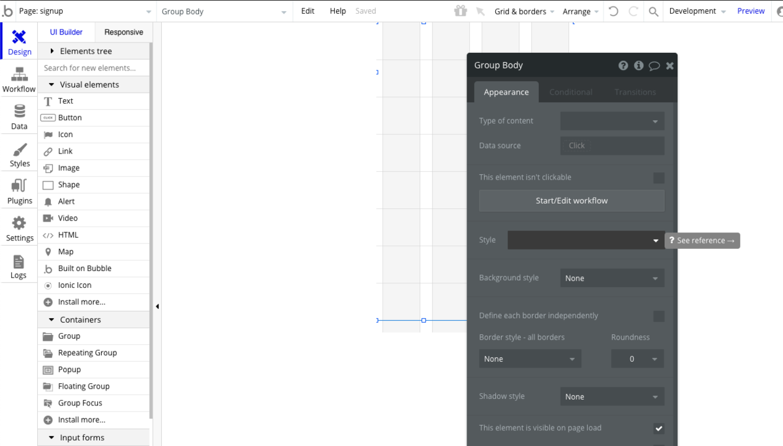Image resolution: width=783 pixels, height=446 pixels.
Task: Select the Icon element
Action: click(94, 135)
